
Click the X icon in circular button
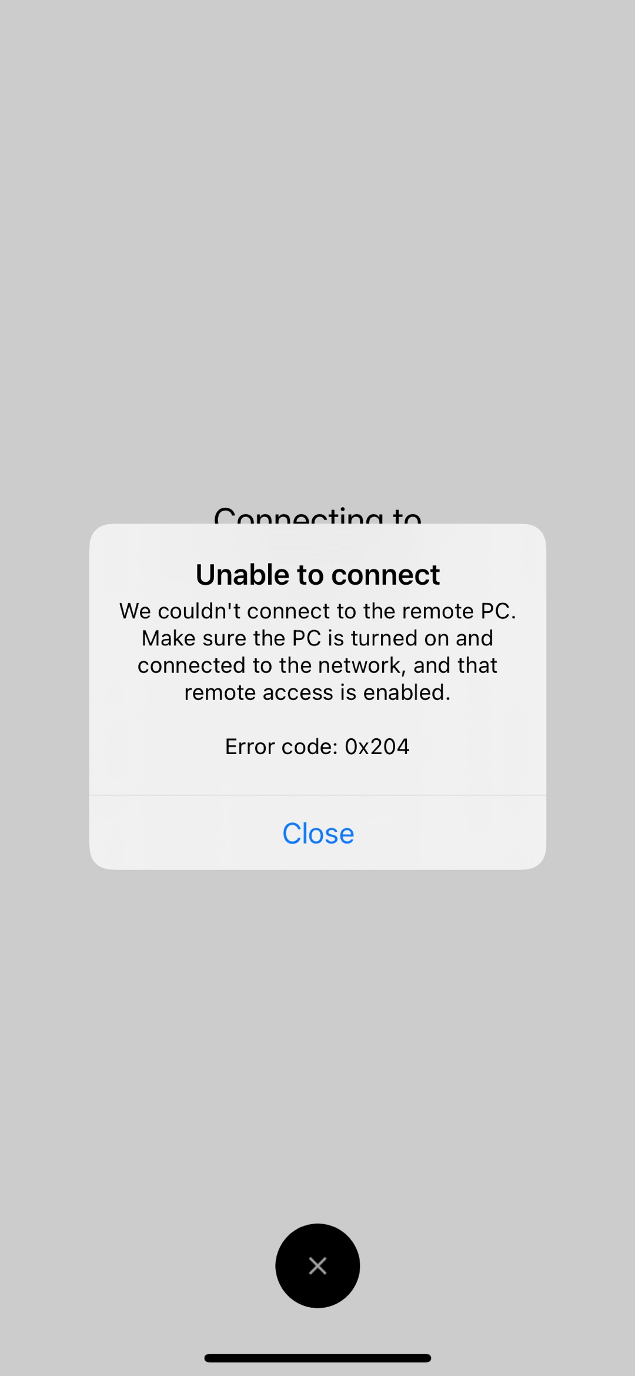317,1265
